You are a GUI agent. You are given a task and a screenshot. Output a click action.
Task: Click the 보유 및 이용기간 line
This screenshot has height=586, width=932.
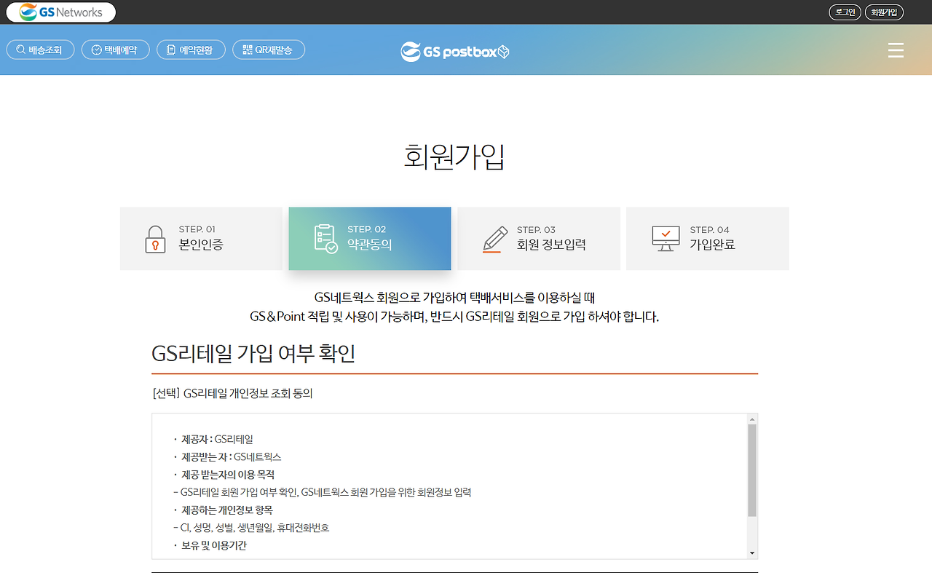tap(210, 545)
